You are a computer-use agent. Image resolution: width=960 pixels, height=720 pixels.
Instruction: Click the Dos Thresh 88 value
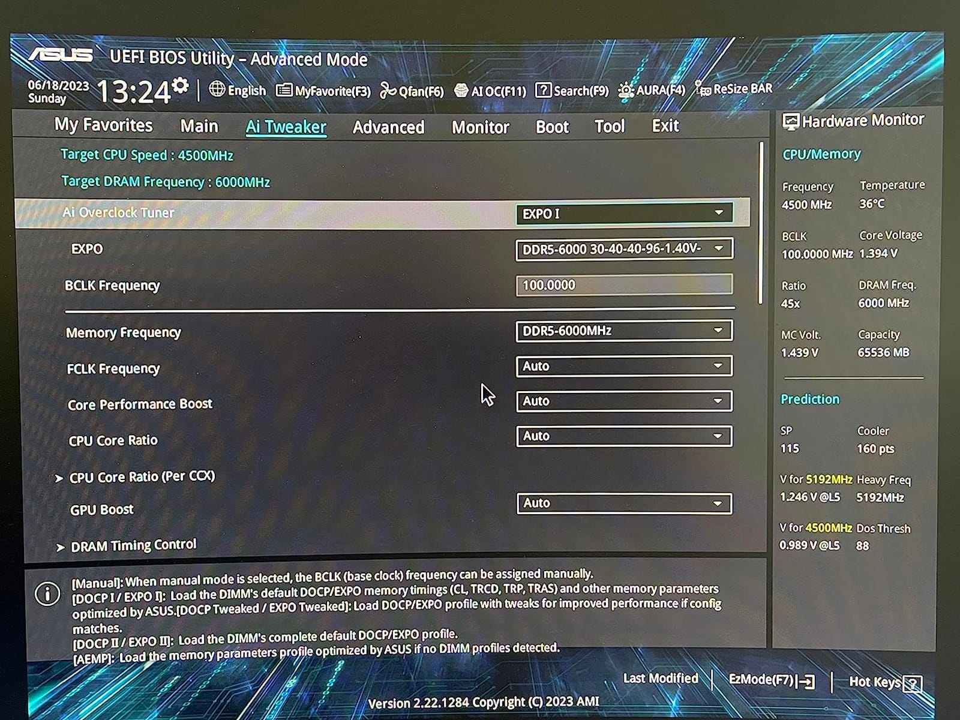point(862,545)
